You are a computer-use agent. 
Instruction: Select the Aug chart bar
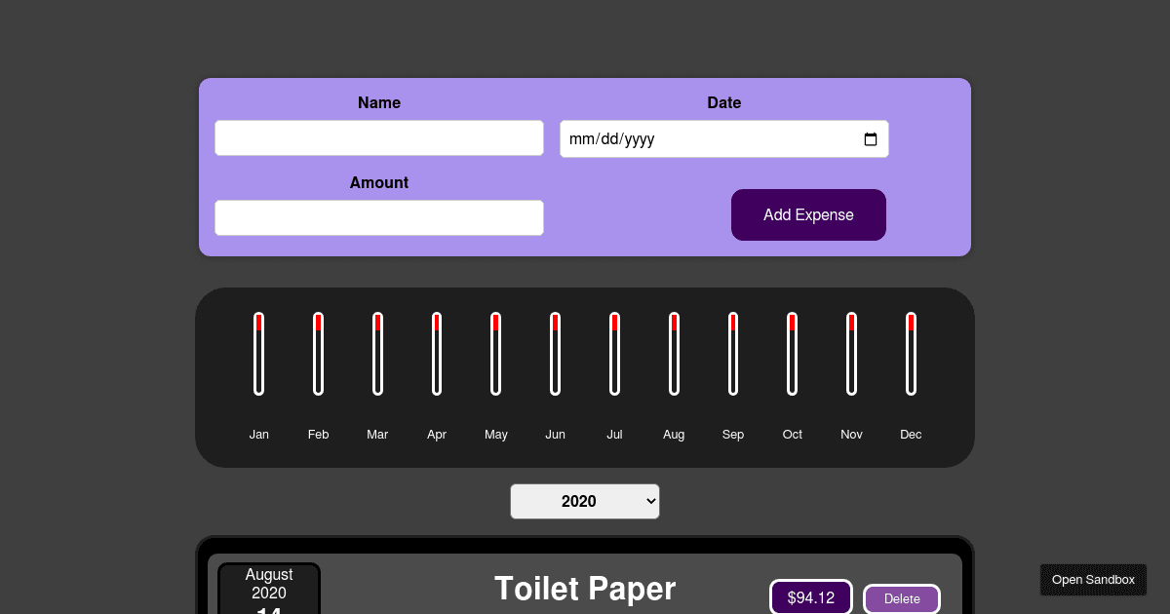click(x=674, y=354)
